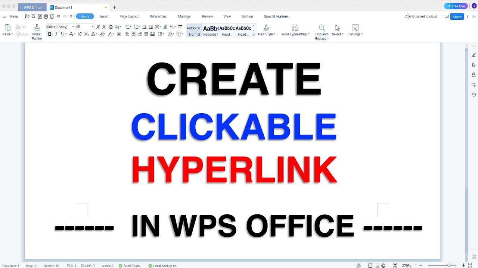Click the history clock icon in sidebar
Viewport: 478px width, 268px height.
point(474,95)
